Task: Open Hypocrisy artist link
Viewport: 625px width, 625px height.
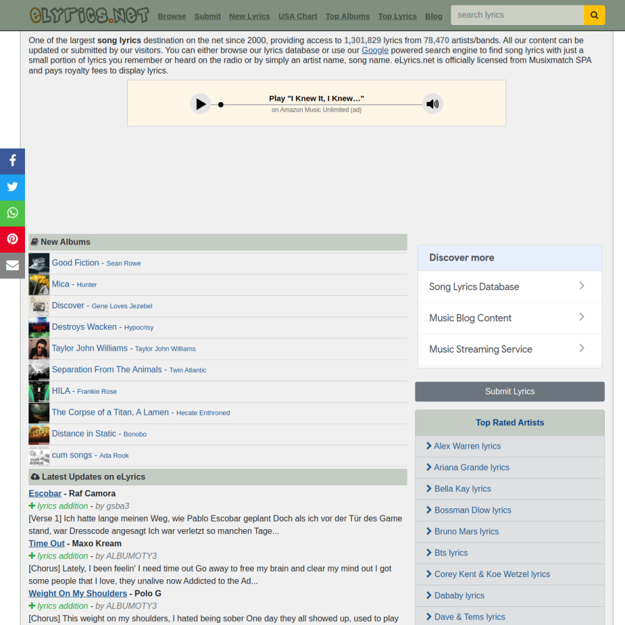Action: [x=139, y=328]
